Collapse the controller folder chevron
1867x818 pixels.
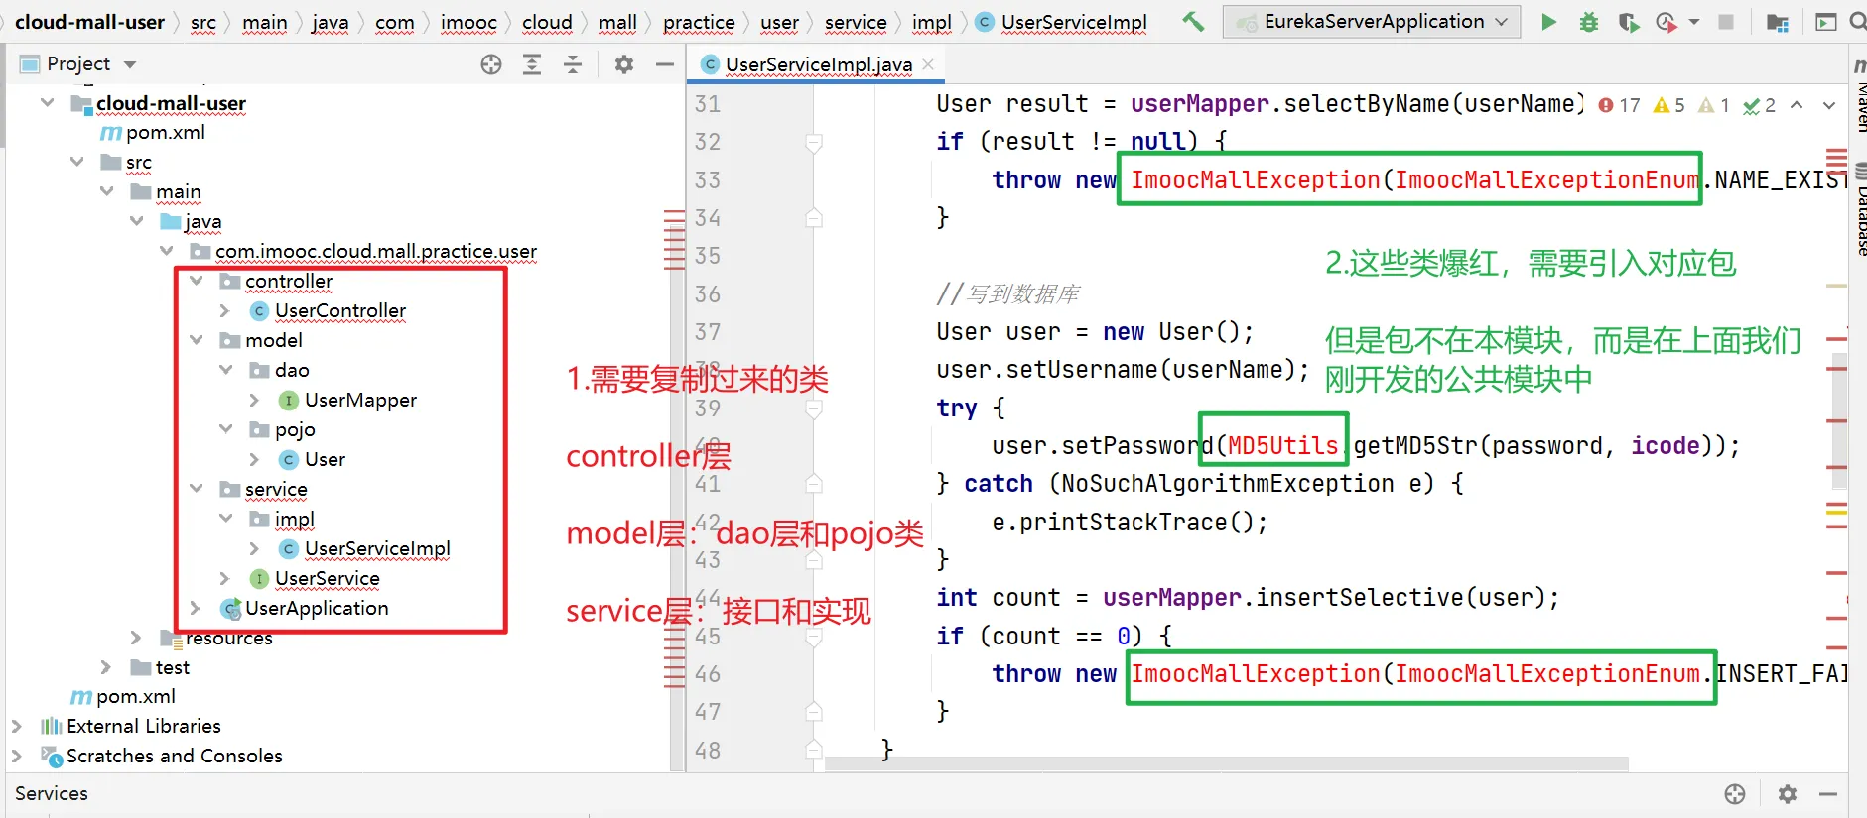point(196,281)
